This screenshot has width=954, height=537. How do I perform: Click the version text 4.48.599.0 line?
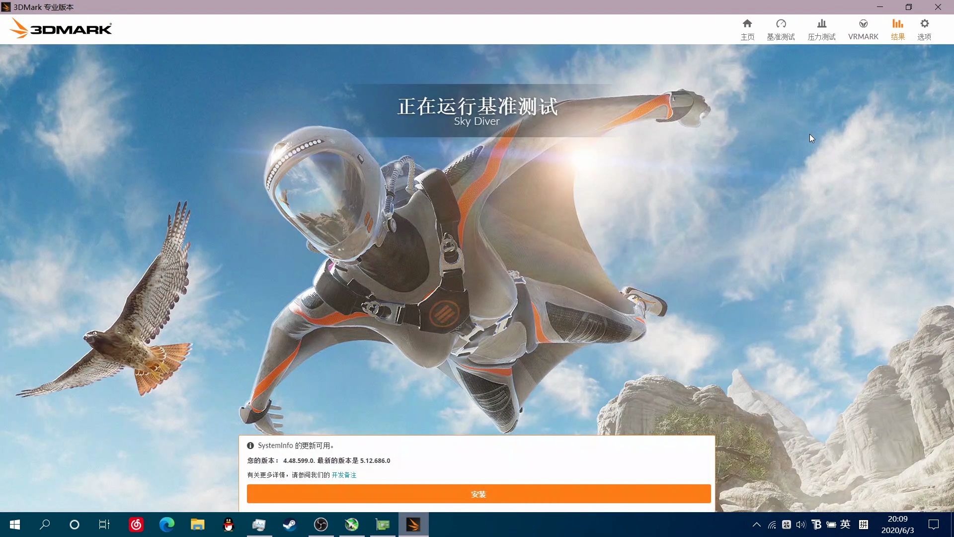[318, 460]
